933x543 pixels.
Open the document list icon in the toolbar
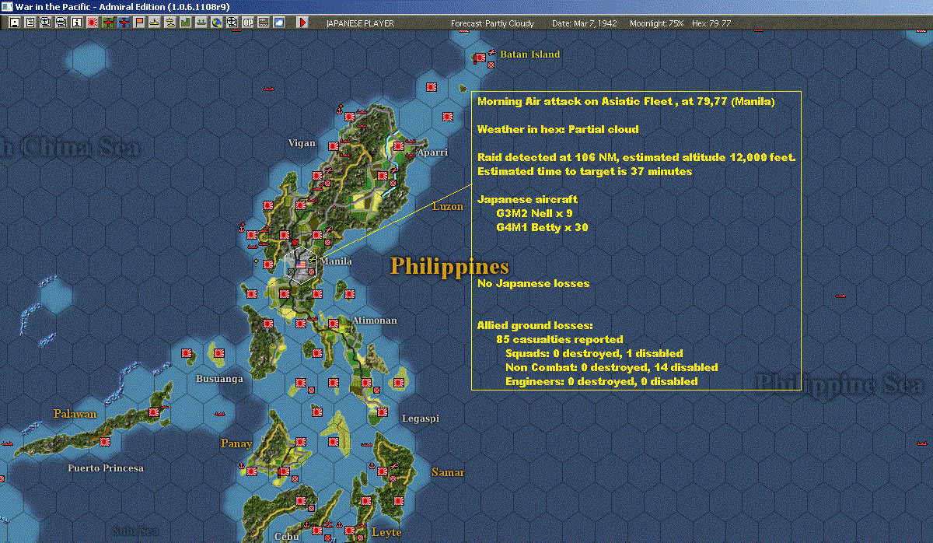tap(30, 23)
